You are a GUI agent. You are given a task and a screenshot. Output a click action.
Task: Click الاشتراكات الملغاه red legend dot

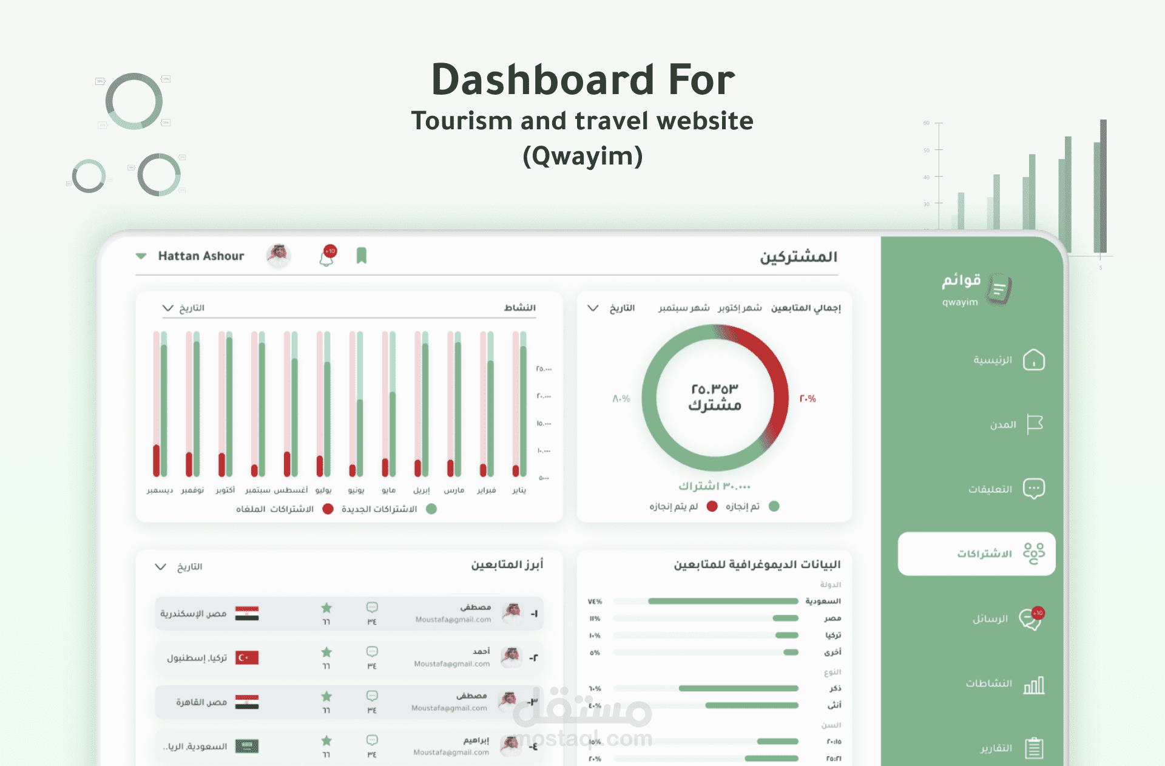(328, 509)
